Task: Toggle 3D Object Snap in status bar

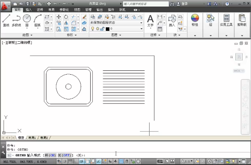Action: pyautogui.click(x=93, y=162)
